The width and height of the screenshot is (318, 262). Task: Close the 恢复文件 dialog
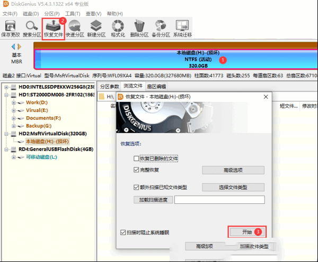coord(266,97)
